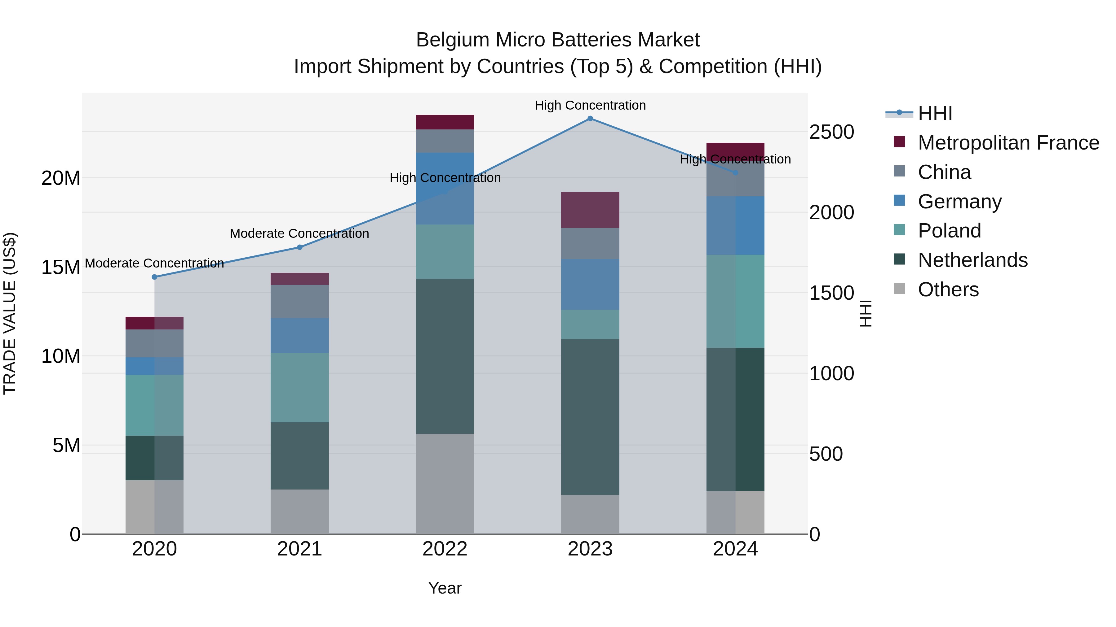
Task: Click the 2500 right axis tick label
Action: click(x=832, y=132)
